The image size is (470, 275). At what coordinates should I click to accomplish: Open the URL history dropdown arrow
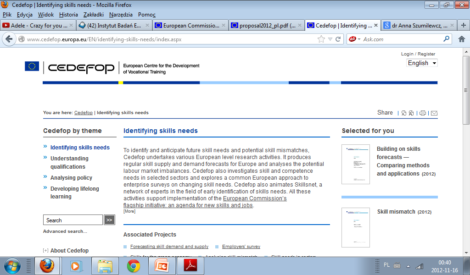click(x=330, y=39)
